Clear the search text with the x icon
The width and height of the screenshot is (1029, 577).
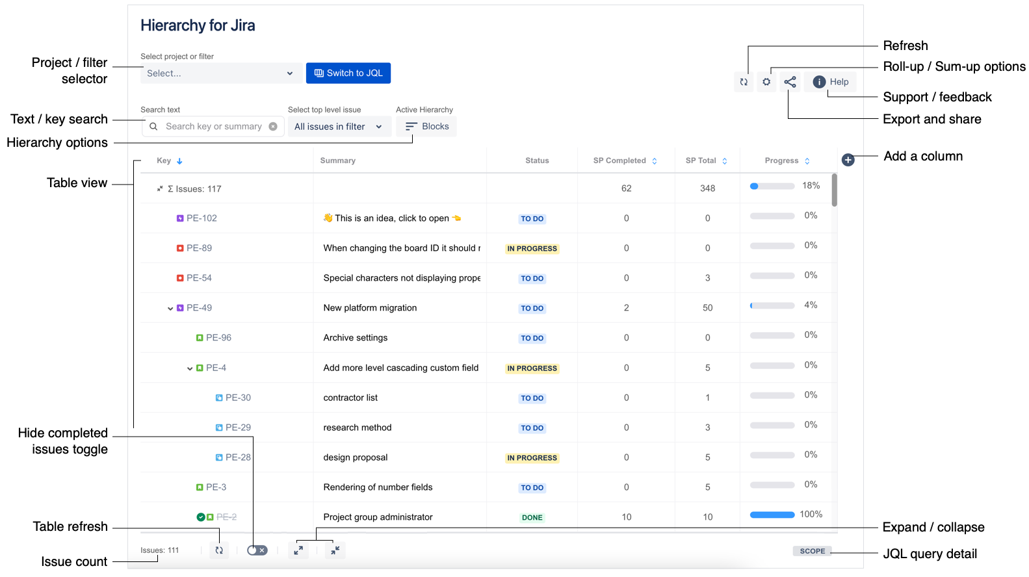point(273,127)
